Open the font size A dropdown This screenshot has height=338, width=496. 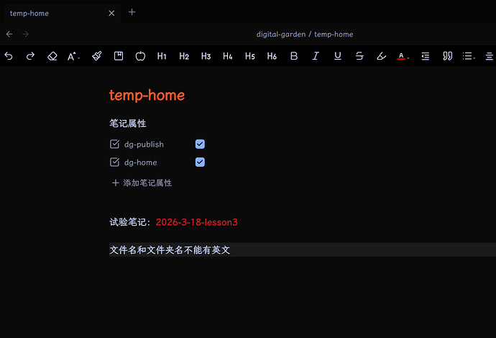tap(74, 56)
